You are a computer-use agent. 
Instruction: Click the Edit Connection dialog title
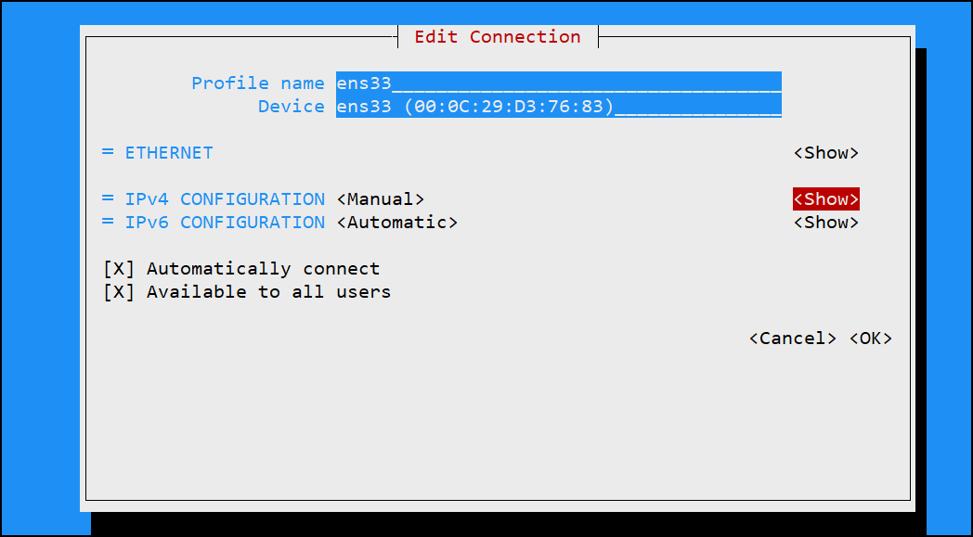[x=498, y=36]
